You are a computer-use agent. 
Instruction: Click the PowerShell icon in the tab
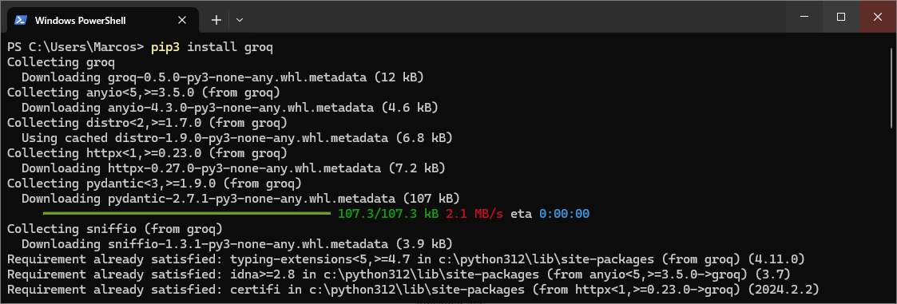(x=21, y=20)
